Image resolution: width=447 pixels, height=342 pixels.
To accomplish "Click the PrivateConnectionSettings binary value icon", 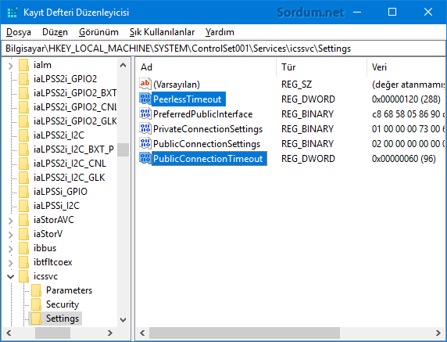I will [x=145, y=128].
